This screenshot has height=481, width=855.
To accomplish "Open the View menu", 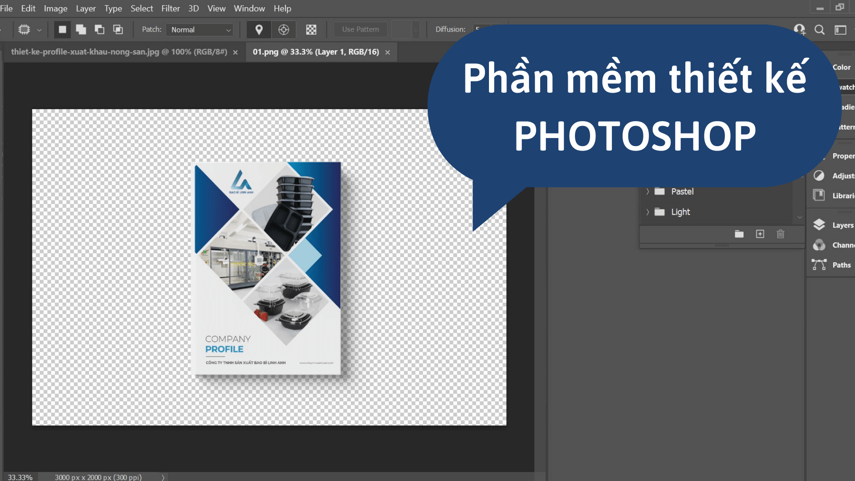I will (x=216, y=8).
